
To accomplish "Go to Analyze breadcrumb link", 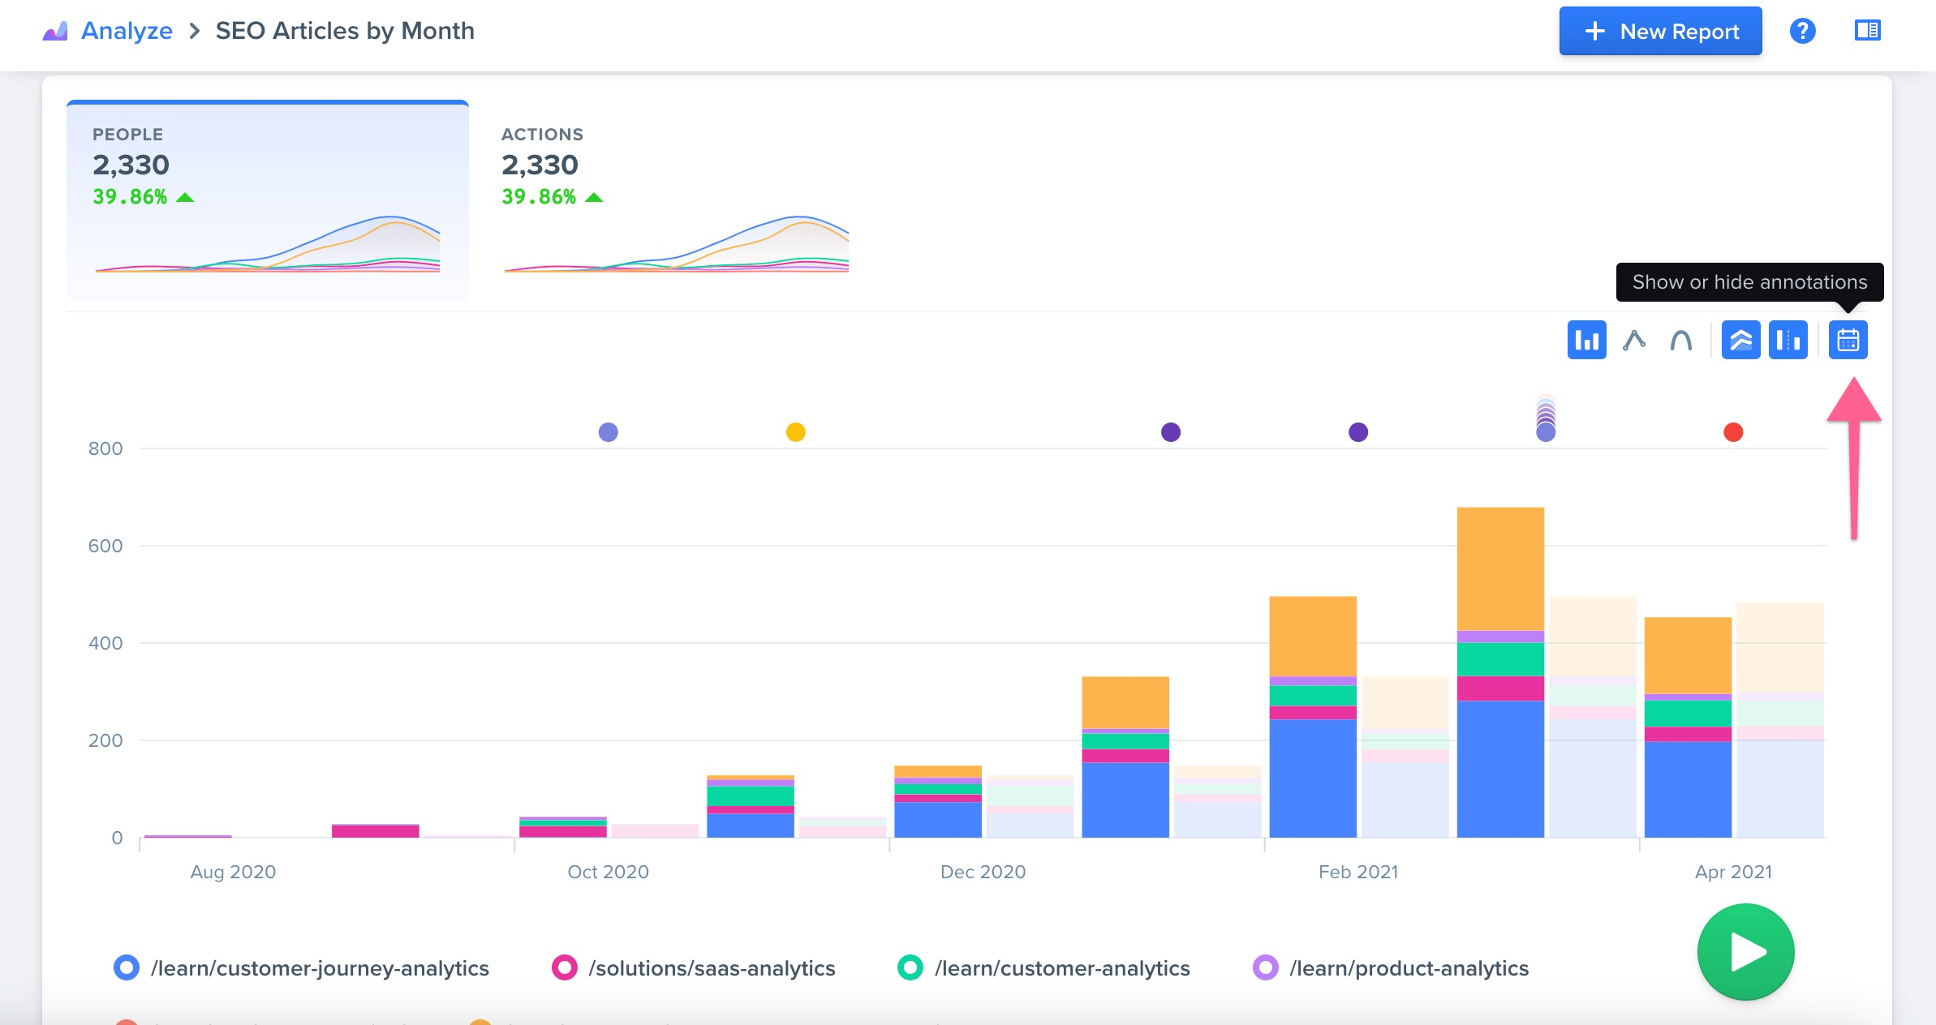I will pos(127,31).
